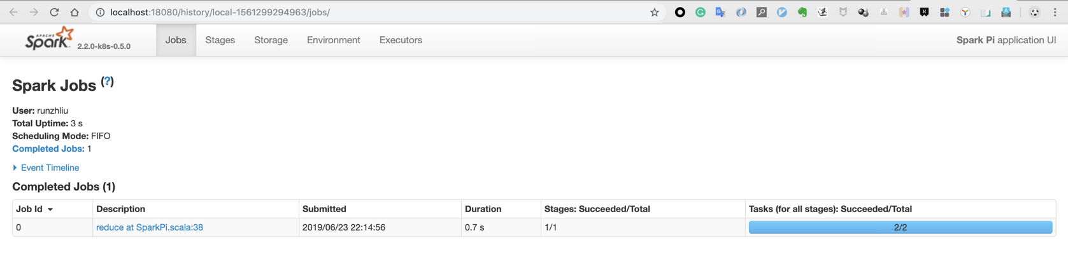The width and height of the screenshot is (1068, 261).
Task: Open the Storage tab
Action: [x=271, y=40]
